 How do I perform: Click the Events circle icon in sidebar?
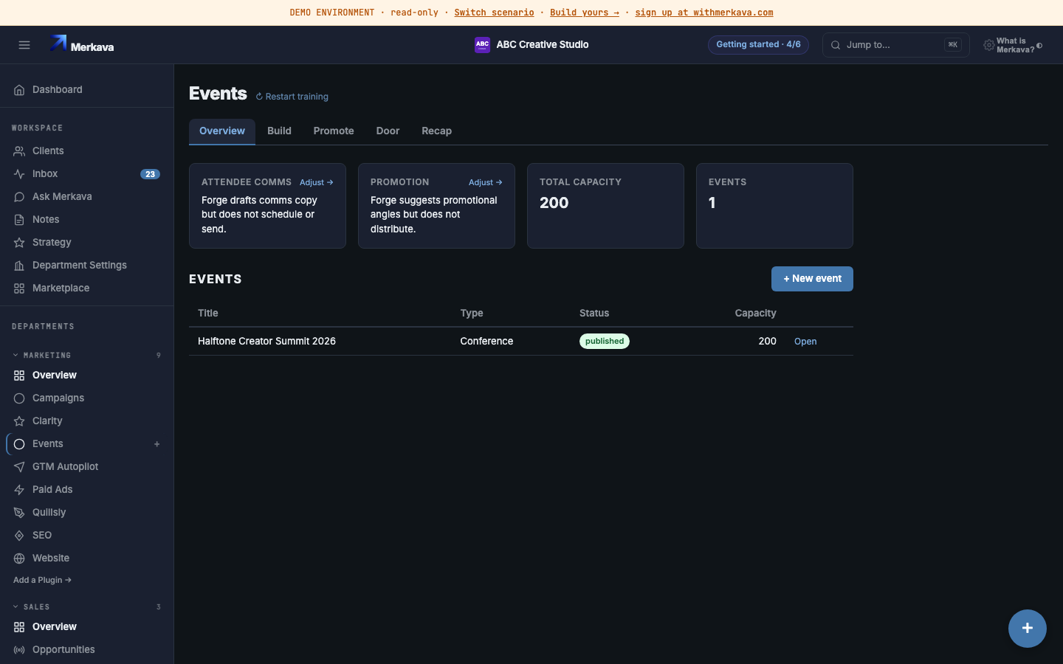pos(19,444)
